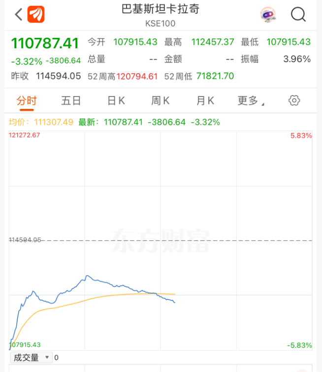Tap the 均价 111307.49 label
Viewport: 322px width, 372px height.
point(41,122)
